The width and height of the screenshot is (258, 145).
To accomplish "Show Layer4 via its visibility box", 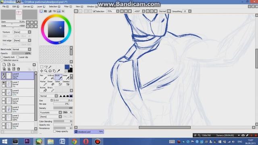I will tap(4, 108).
